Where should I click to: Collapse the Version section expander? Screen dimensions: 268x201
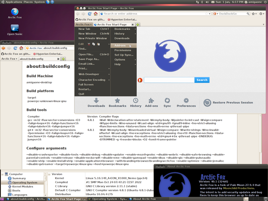point(49,174)
